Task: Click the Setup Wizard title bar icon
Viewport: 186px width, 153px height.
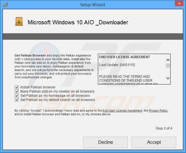Action: pyautogui.click(x=5, y=5)
